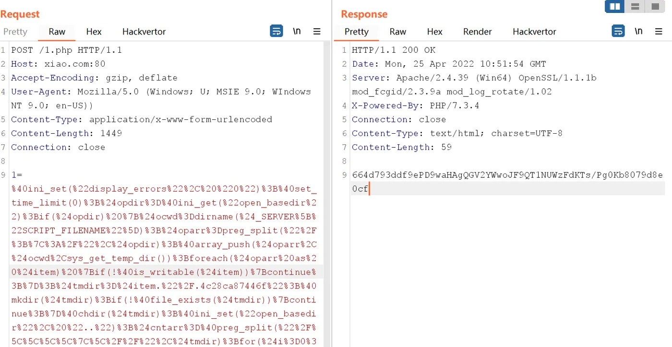Switch to the Request Raw tab
The height and width of the screenshot is (347, 672).
point(57,32)
